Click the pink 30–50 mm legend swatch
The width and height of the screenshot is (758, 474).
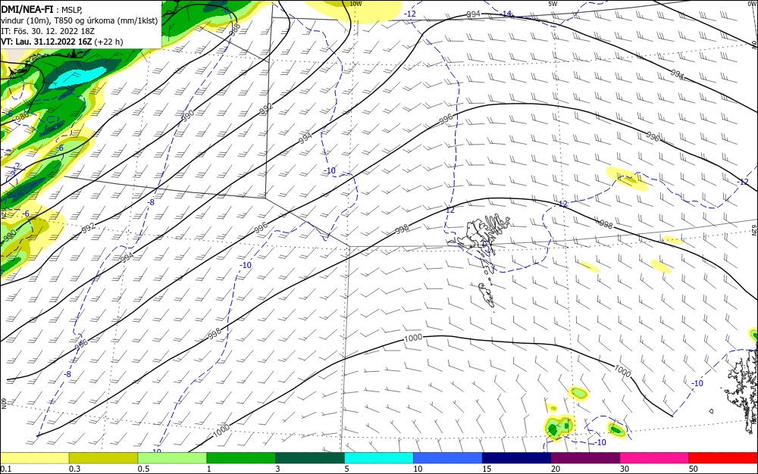coord(655,457)
